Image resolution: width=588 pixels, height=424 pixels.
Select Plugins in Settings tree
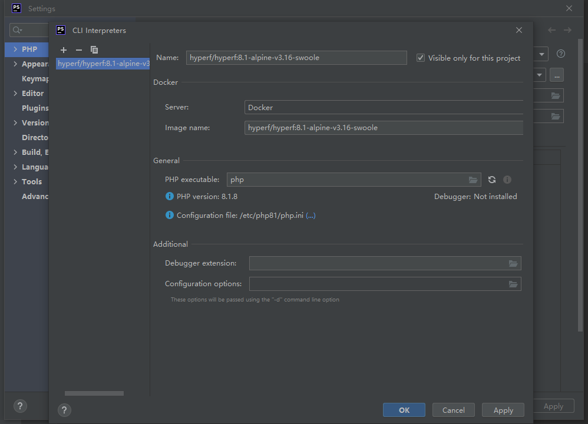tap(35, 108)
